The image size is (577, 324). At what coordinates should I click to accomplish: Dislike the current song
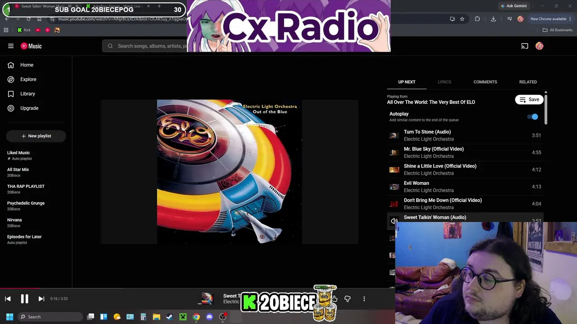coord(348,299)
